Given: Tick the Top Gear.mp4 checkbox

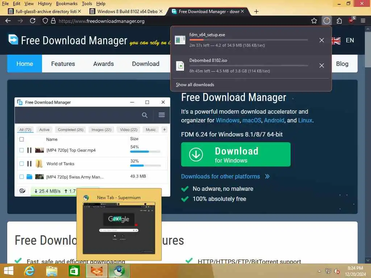Looking at the screenshot, I should pos(21,150).
